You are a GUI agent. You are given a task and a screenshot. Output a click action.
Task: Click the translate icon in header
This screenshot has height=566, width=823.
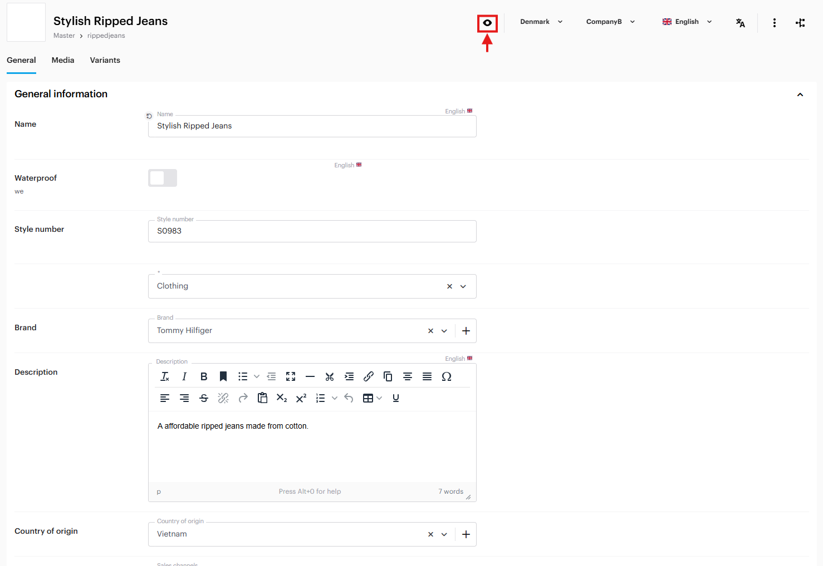[x=740, y=23]
